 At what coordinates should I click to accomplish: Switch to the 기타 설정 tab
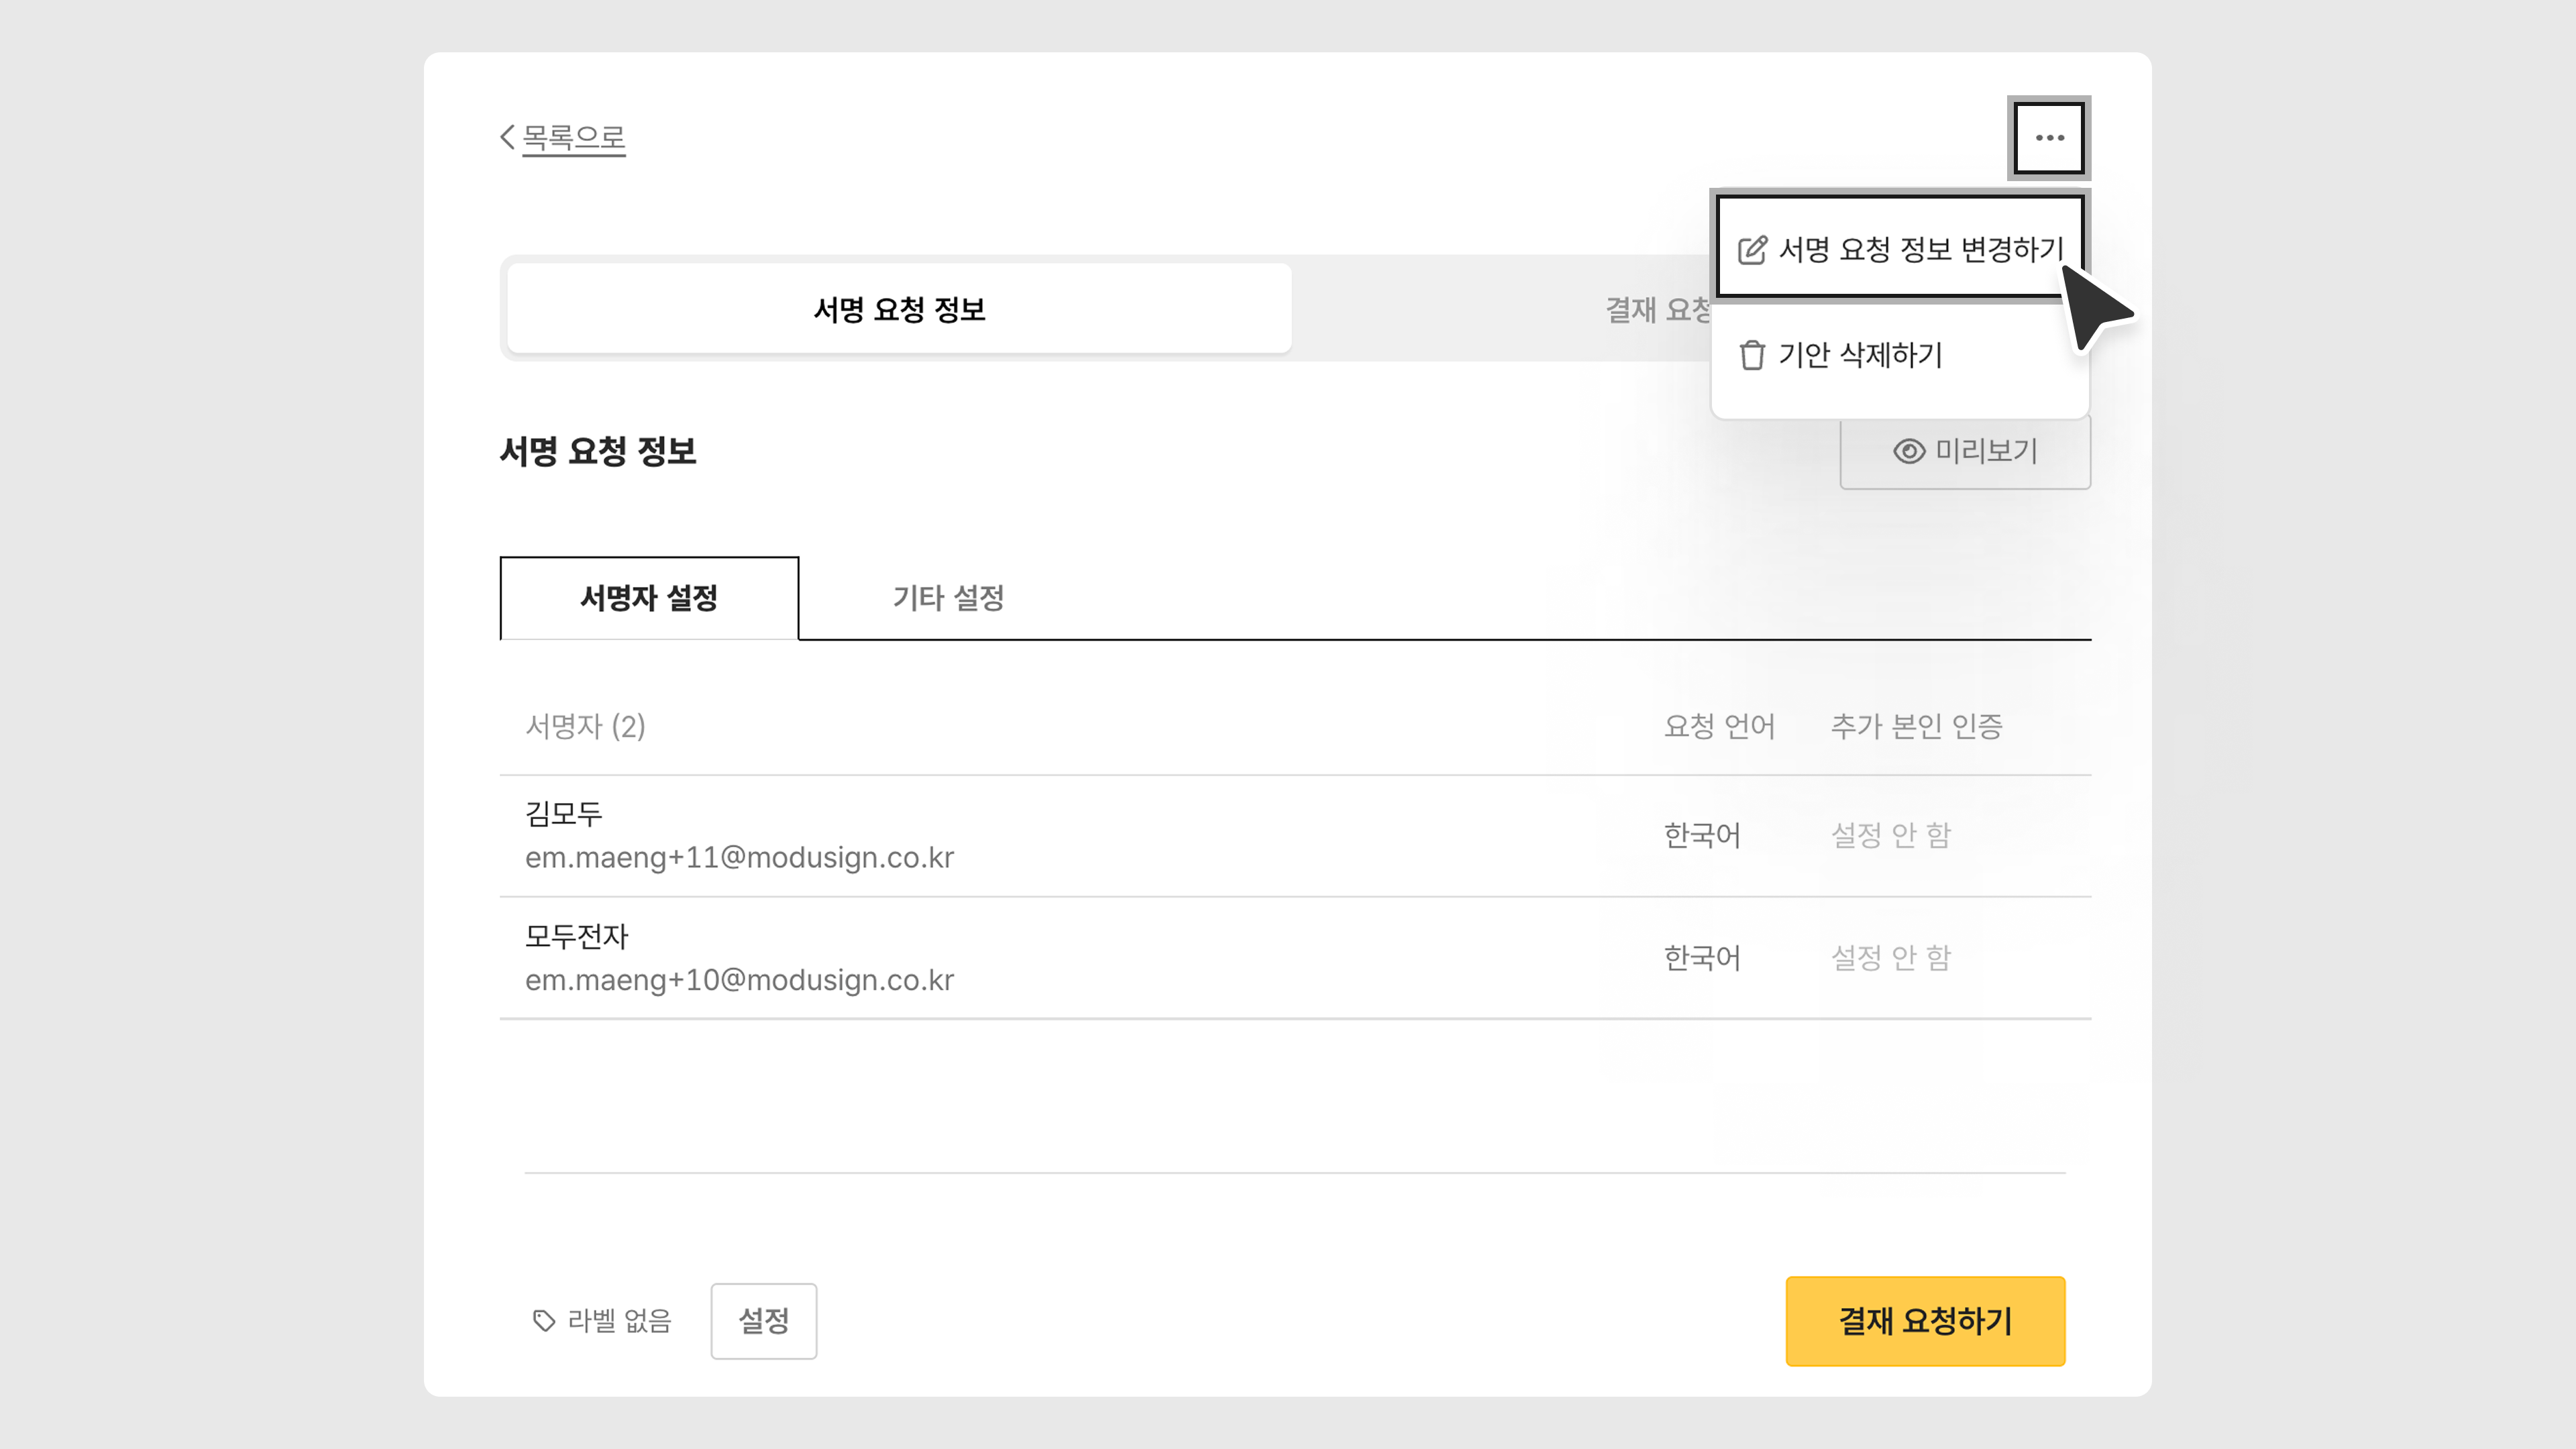click(x=948, y=598)
